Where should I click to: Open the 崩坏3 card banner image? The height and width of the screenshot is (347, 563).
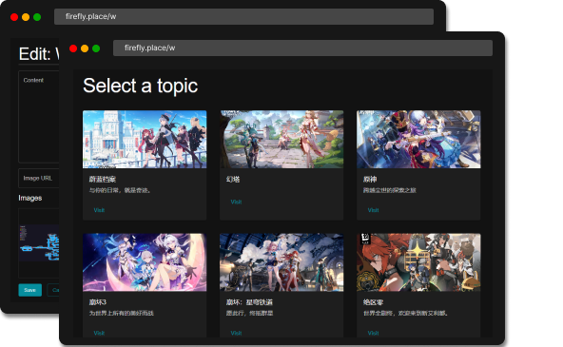point(145,262)
